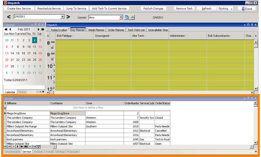Open the Service panel options arrow
Viewport: 261px width, 157px height.
[244, 98]
